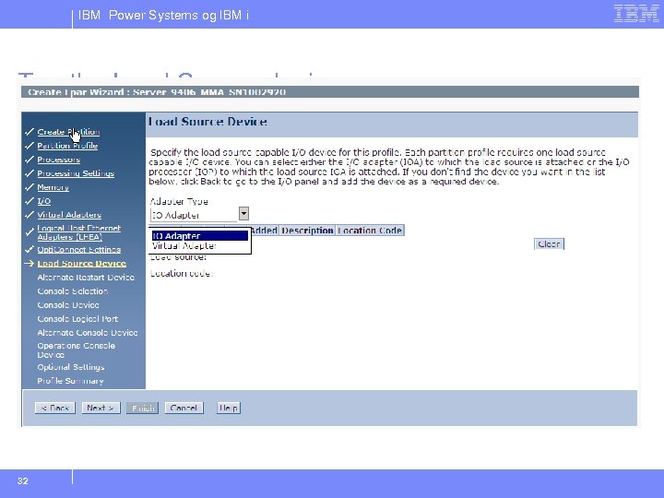
Task: Open the Processors step link
Action: pyautogui.click(x=58, y=160)
